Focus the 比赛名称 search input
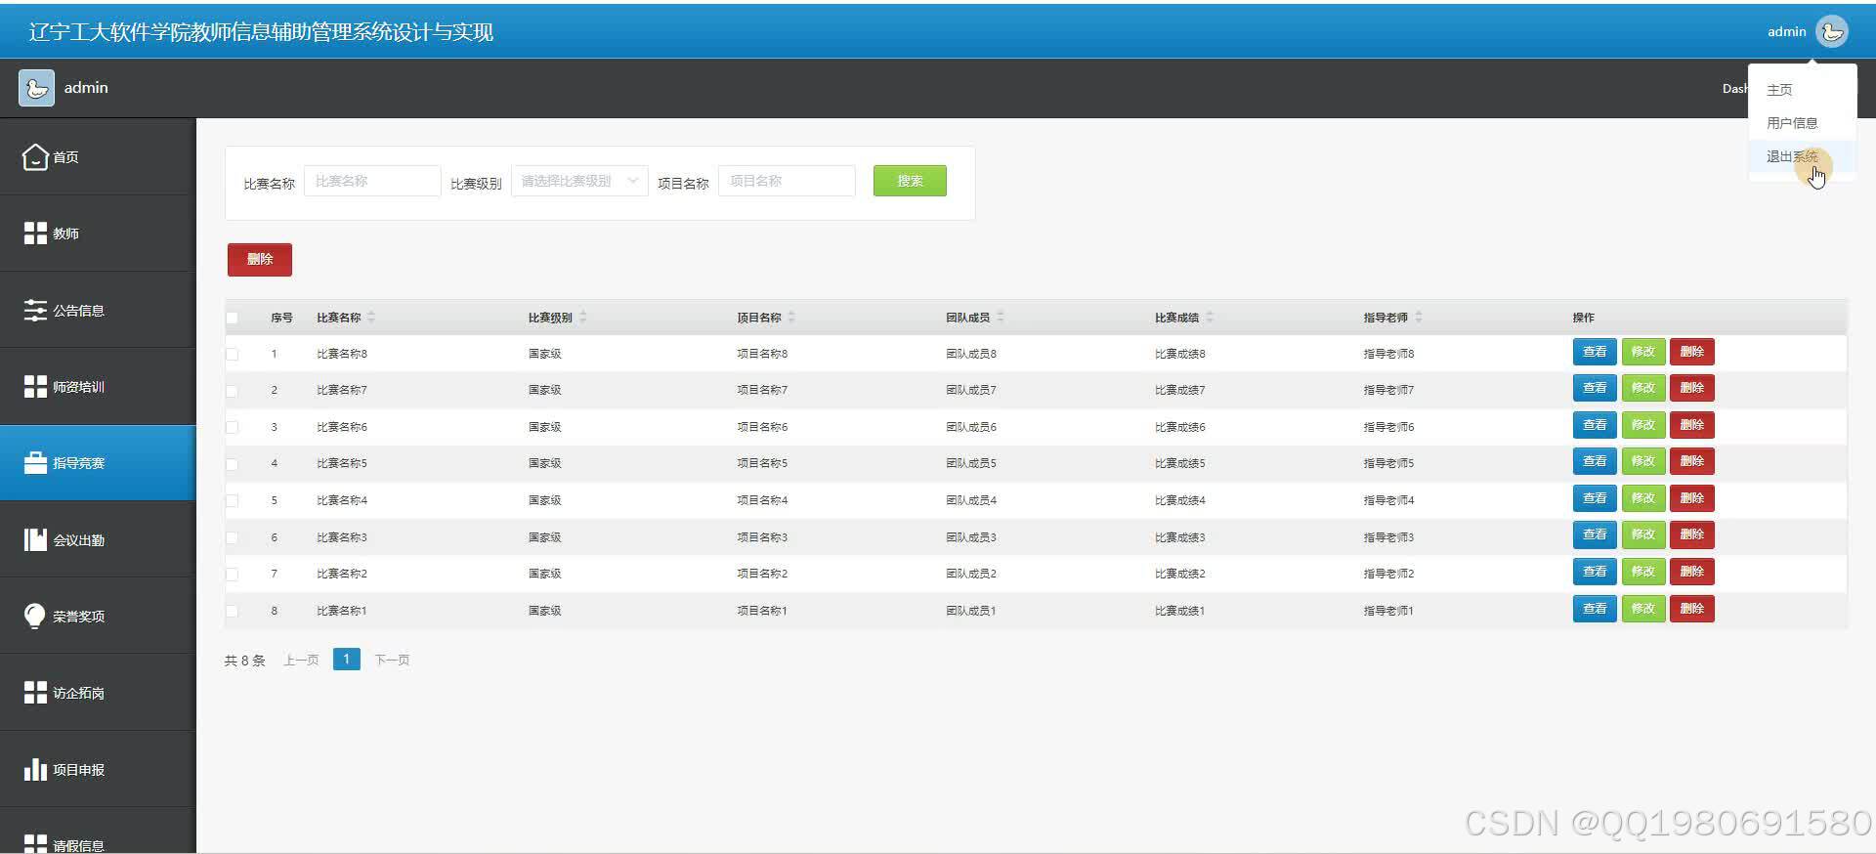Screen dimensions: 1876x854 [372, 181]
